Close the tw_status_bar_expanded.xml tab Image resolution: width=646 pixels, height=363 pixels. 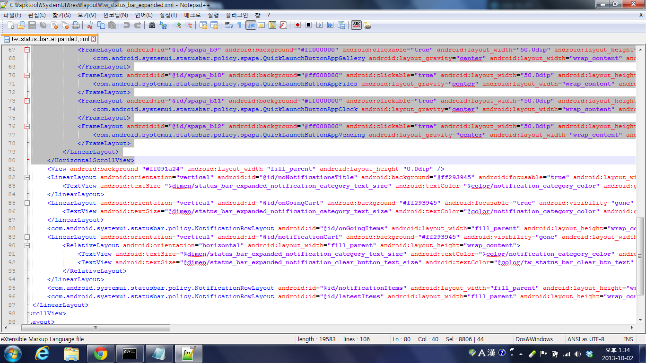click(x=93, y=39)
